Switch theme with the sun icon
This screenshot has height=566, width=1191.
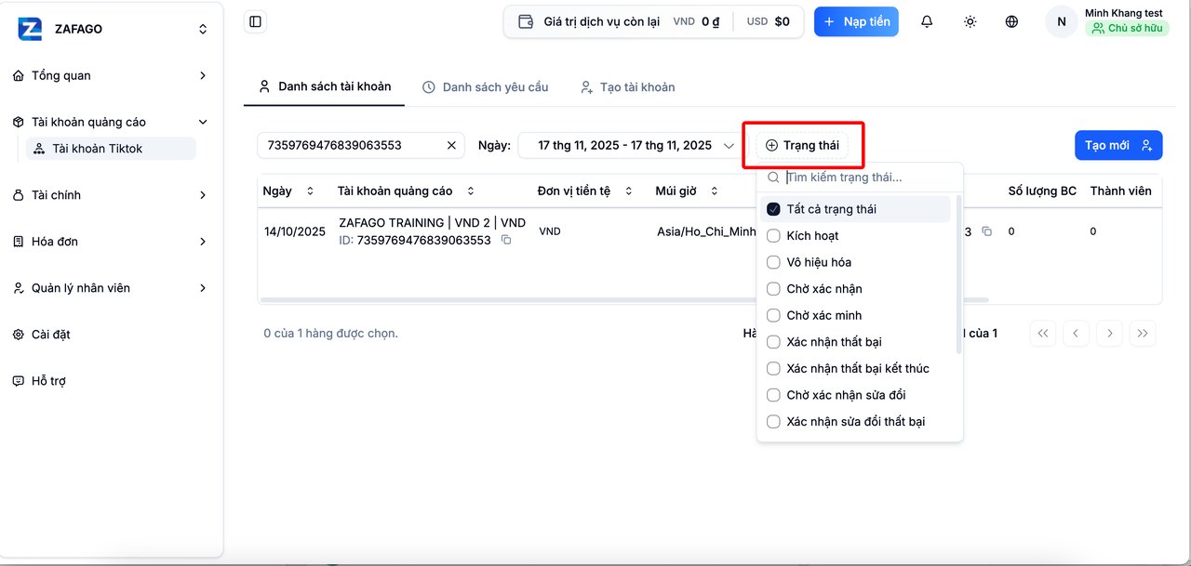(x=970, y=21)
